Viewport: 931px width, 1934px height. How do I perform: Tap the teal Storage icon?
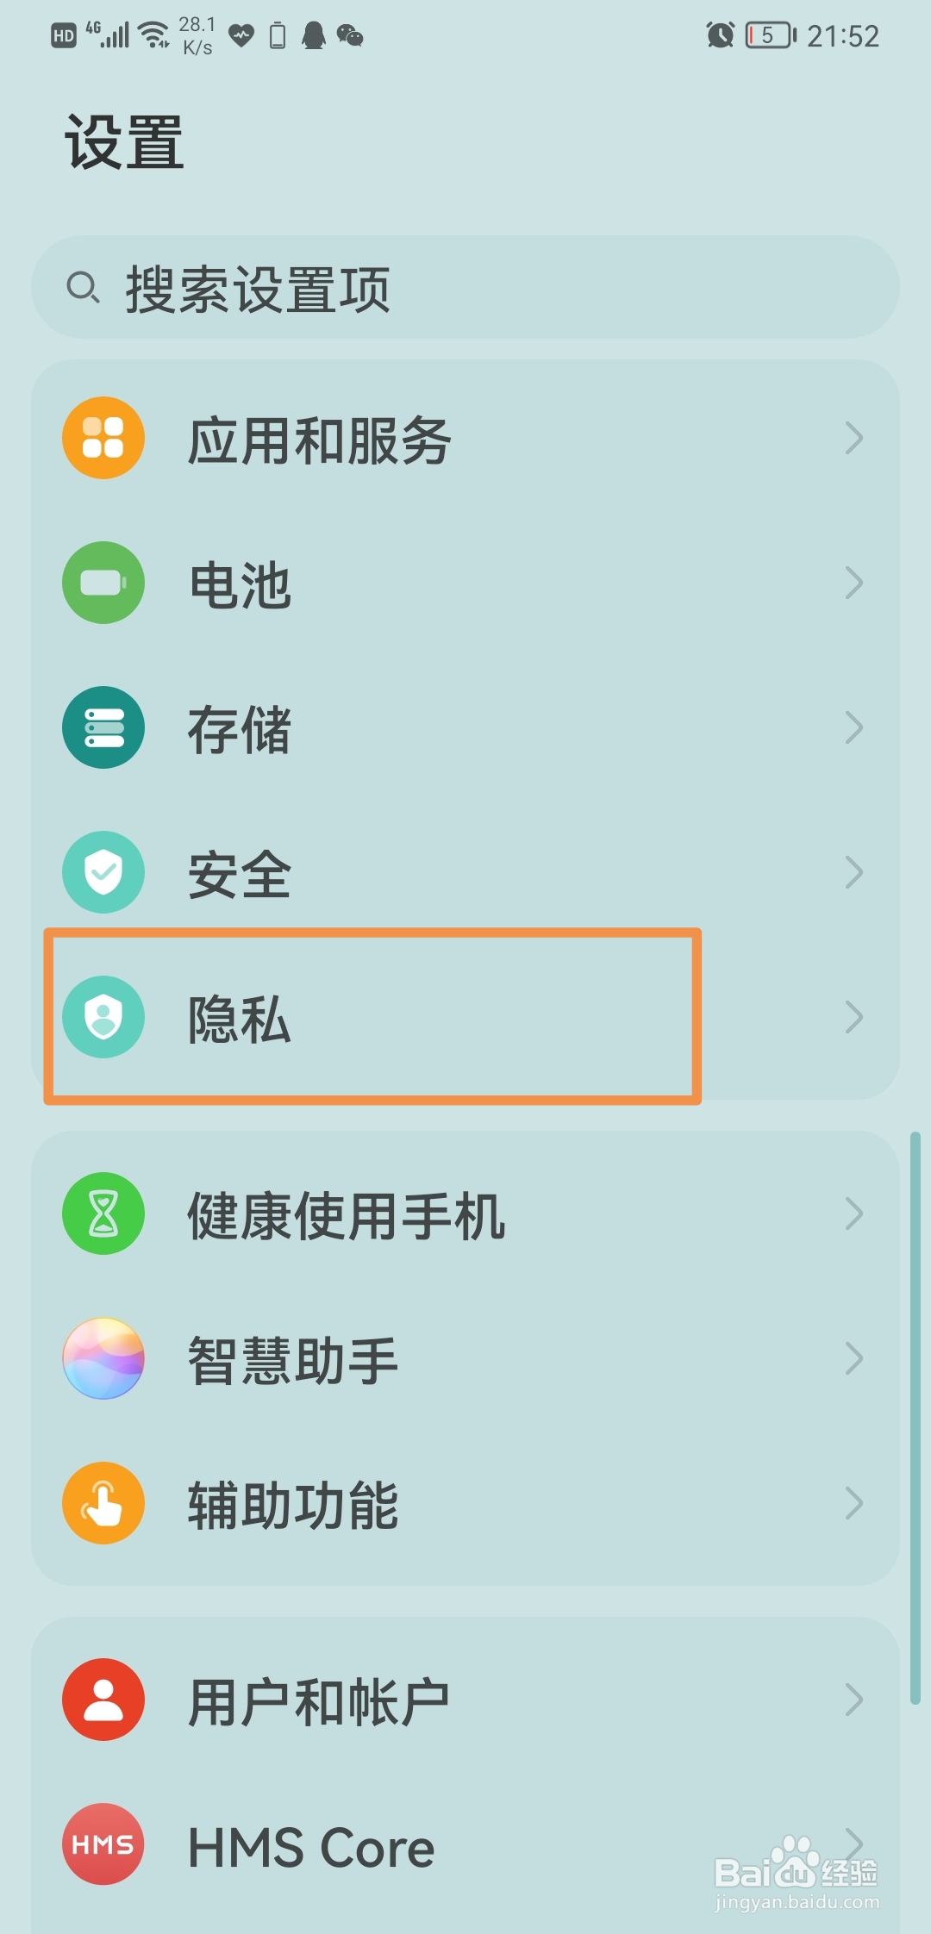103,727
